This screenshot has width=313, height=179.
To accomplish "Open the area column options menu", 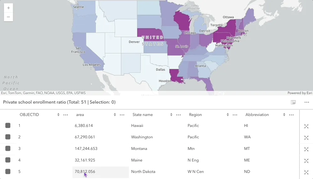I will pyautogui.click(x=122, y=115).
